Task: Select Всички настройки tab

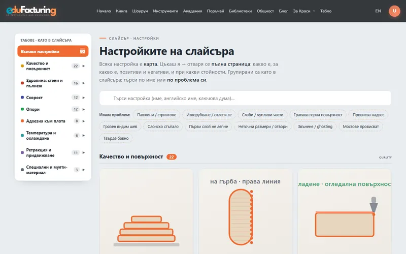Action: click(53, 51)
